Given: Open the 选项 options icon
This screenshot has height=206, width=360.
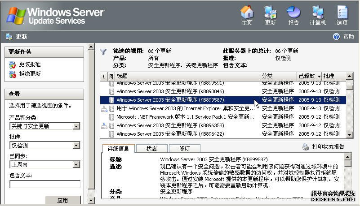Looking at the screenshot, I should [342, 13].
